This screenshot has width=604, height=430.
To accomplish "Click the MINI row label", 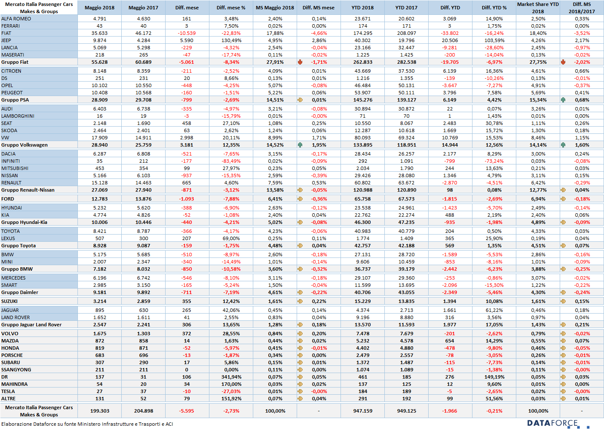I will pyautogui.click(x=7, y=262).
